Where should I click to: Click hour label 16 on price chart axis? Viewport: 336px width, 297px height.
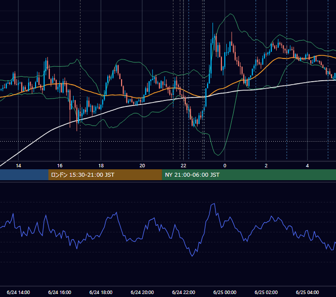pos(60,166)
